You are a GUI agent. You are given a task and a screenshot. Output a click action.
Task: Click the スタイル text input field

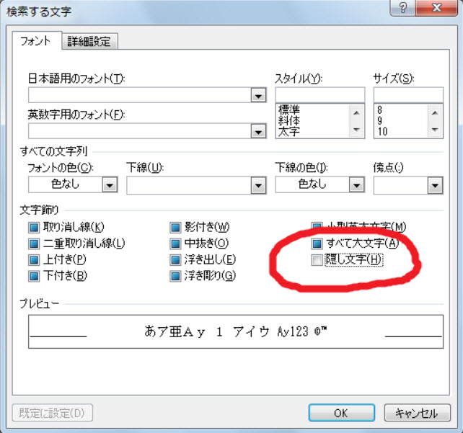point(319,95)
